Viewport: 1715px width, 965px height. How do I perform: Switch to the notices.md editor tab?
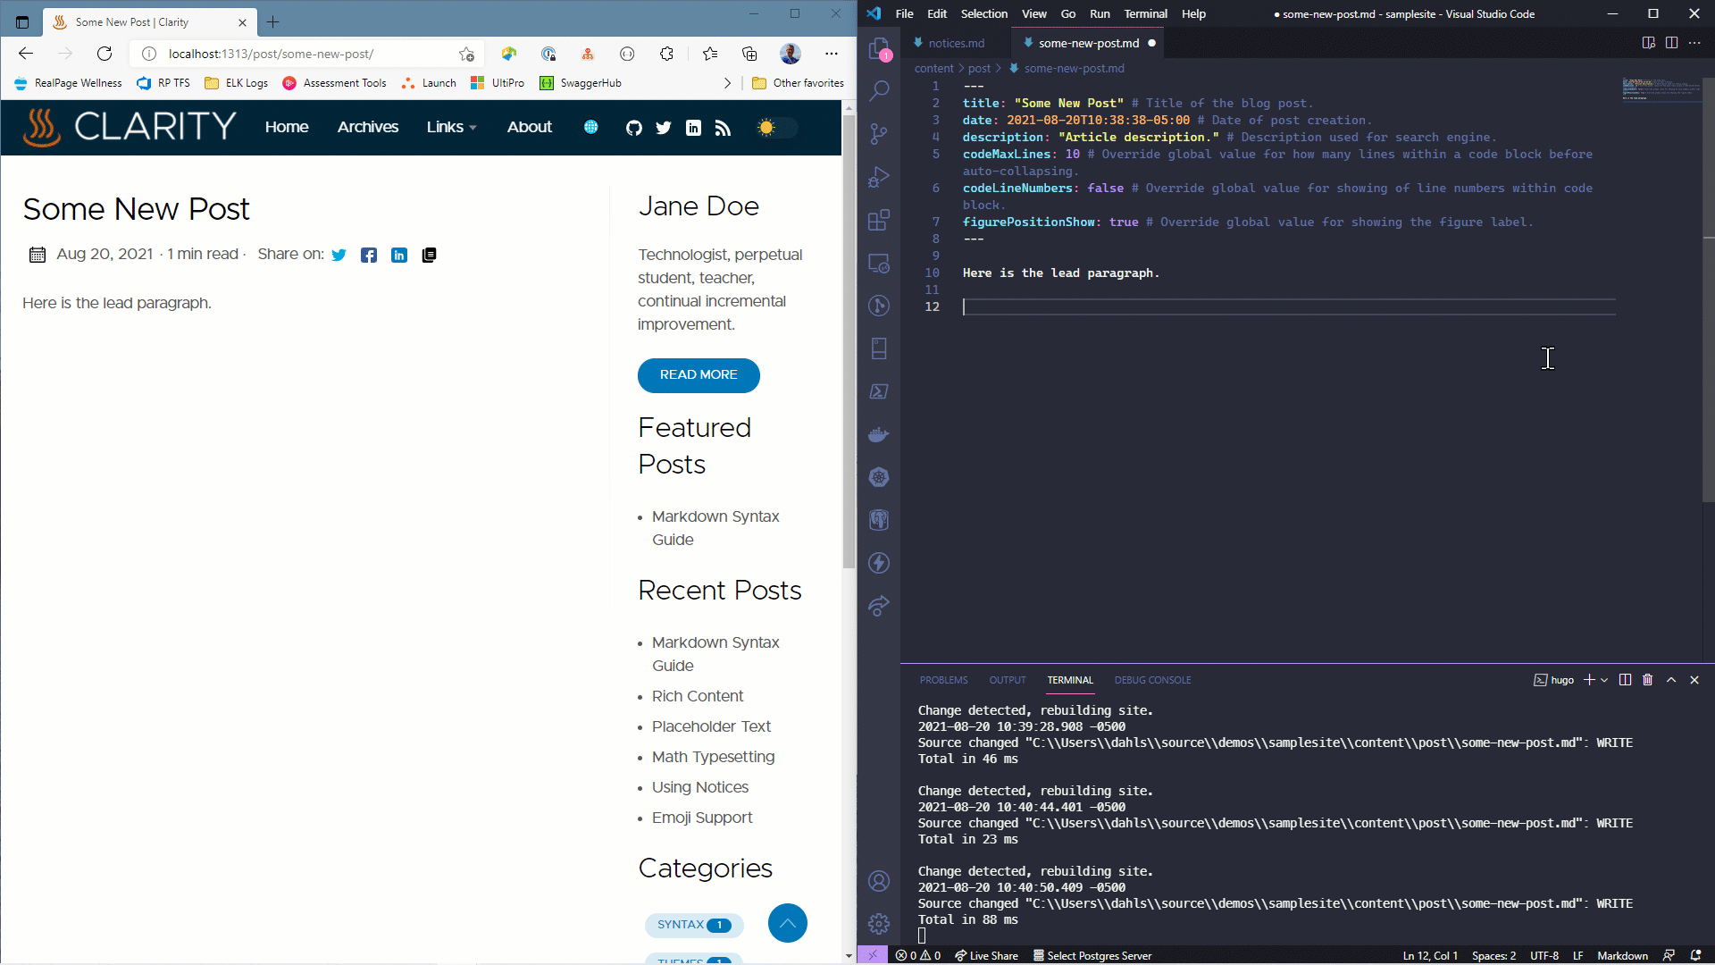pyautogui.click(x=955, y=43)
